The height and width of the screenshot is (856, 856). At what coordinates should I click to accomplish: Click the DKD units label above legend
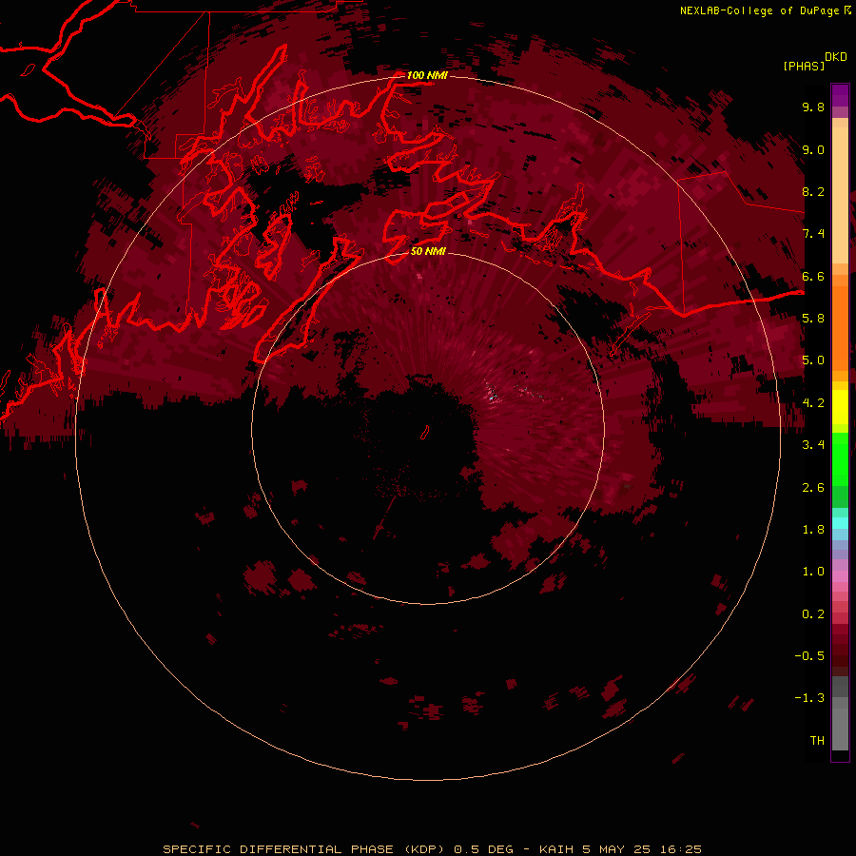[x=836, y=57]
